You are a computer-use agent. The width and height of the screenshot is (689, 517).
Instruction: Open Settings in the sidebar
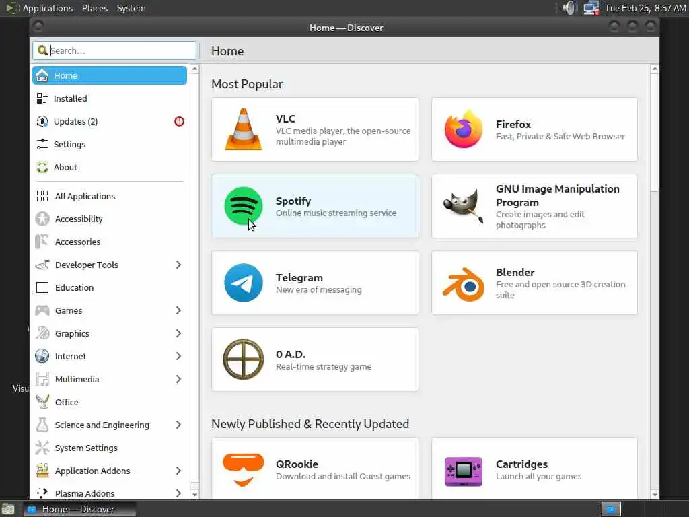(x=110, y=144)
